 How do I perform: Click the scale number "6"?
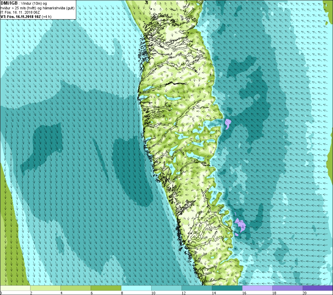point(92,293)
